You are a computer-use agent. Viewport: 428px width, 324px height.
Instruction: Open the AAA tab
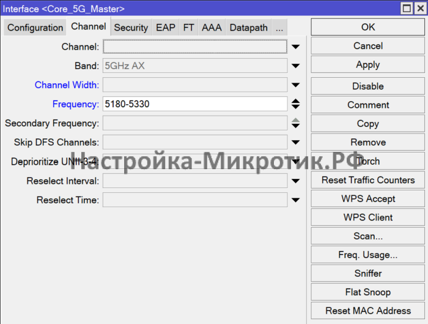coord(212,28)
